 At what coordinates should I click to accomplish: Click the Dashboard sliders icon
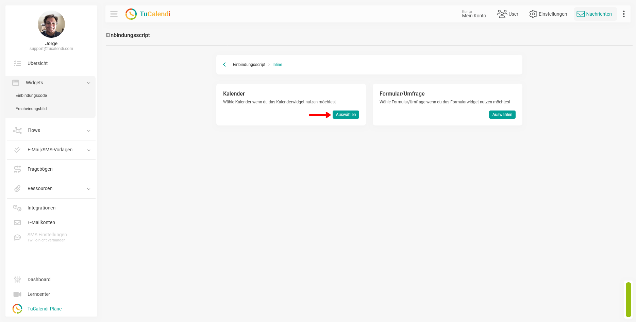[17, 279]
